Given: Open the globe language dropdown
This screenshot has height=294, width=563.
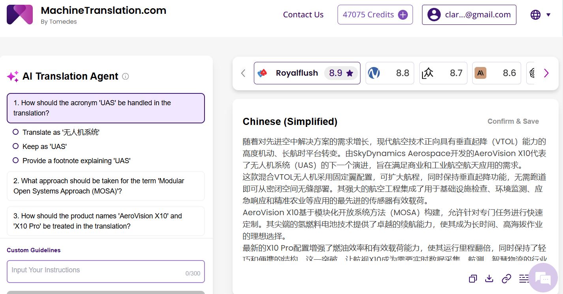Looking at the screenshot, I should point(540,15).
